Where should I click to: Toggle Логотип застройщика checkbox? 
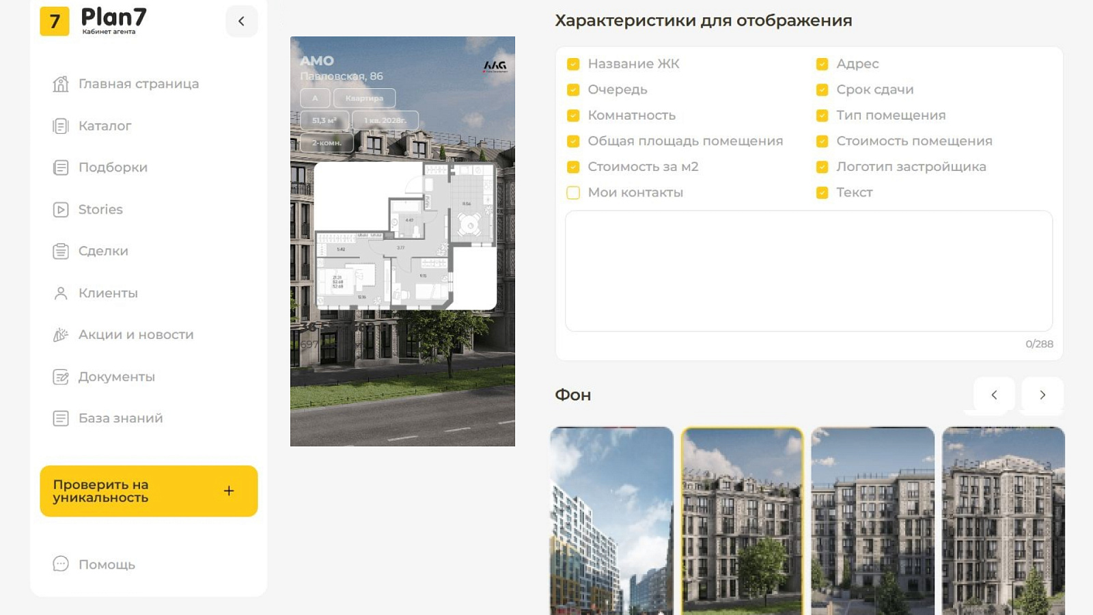(x=822, y=167)
